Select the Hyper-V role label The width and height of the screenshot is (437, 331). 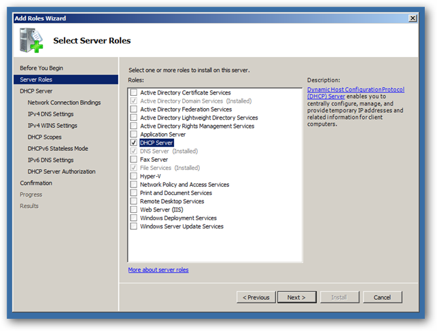coord(150,176)
